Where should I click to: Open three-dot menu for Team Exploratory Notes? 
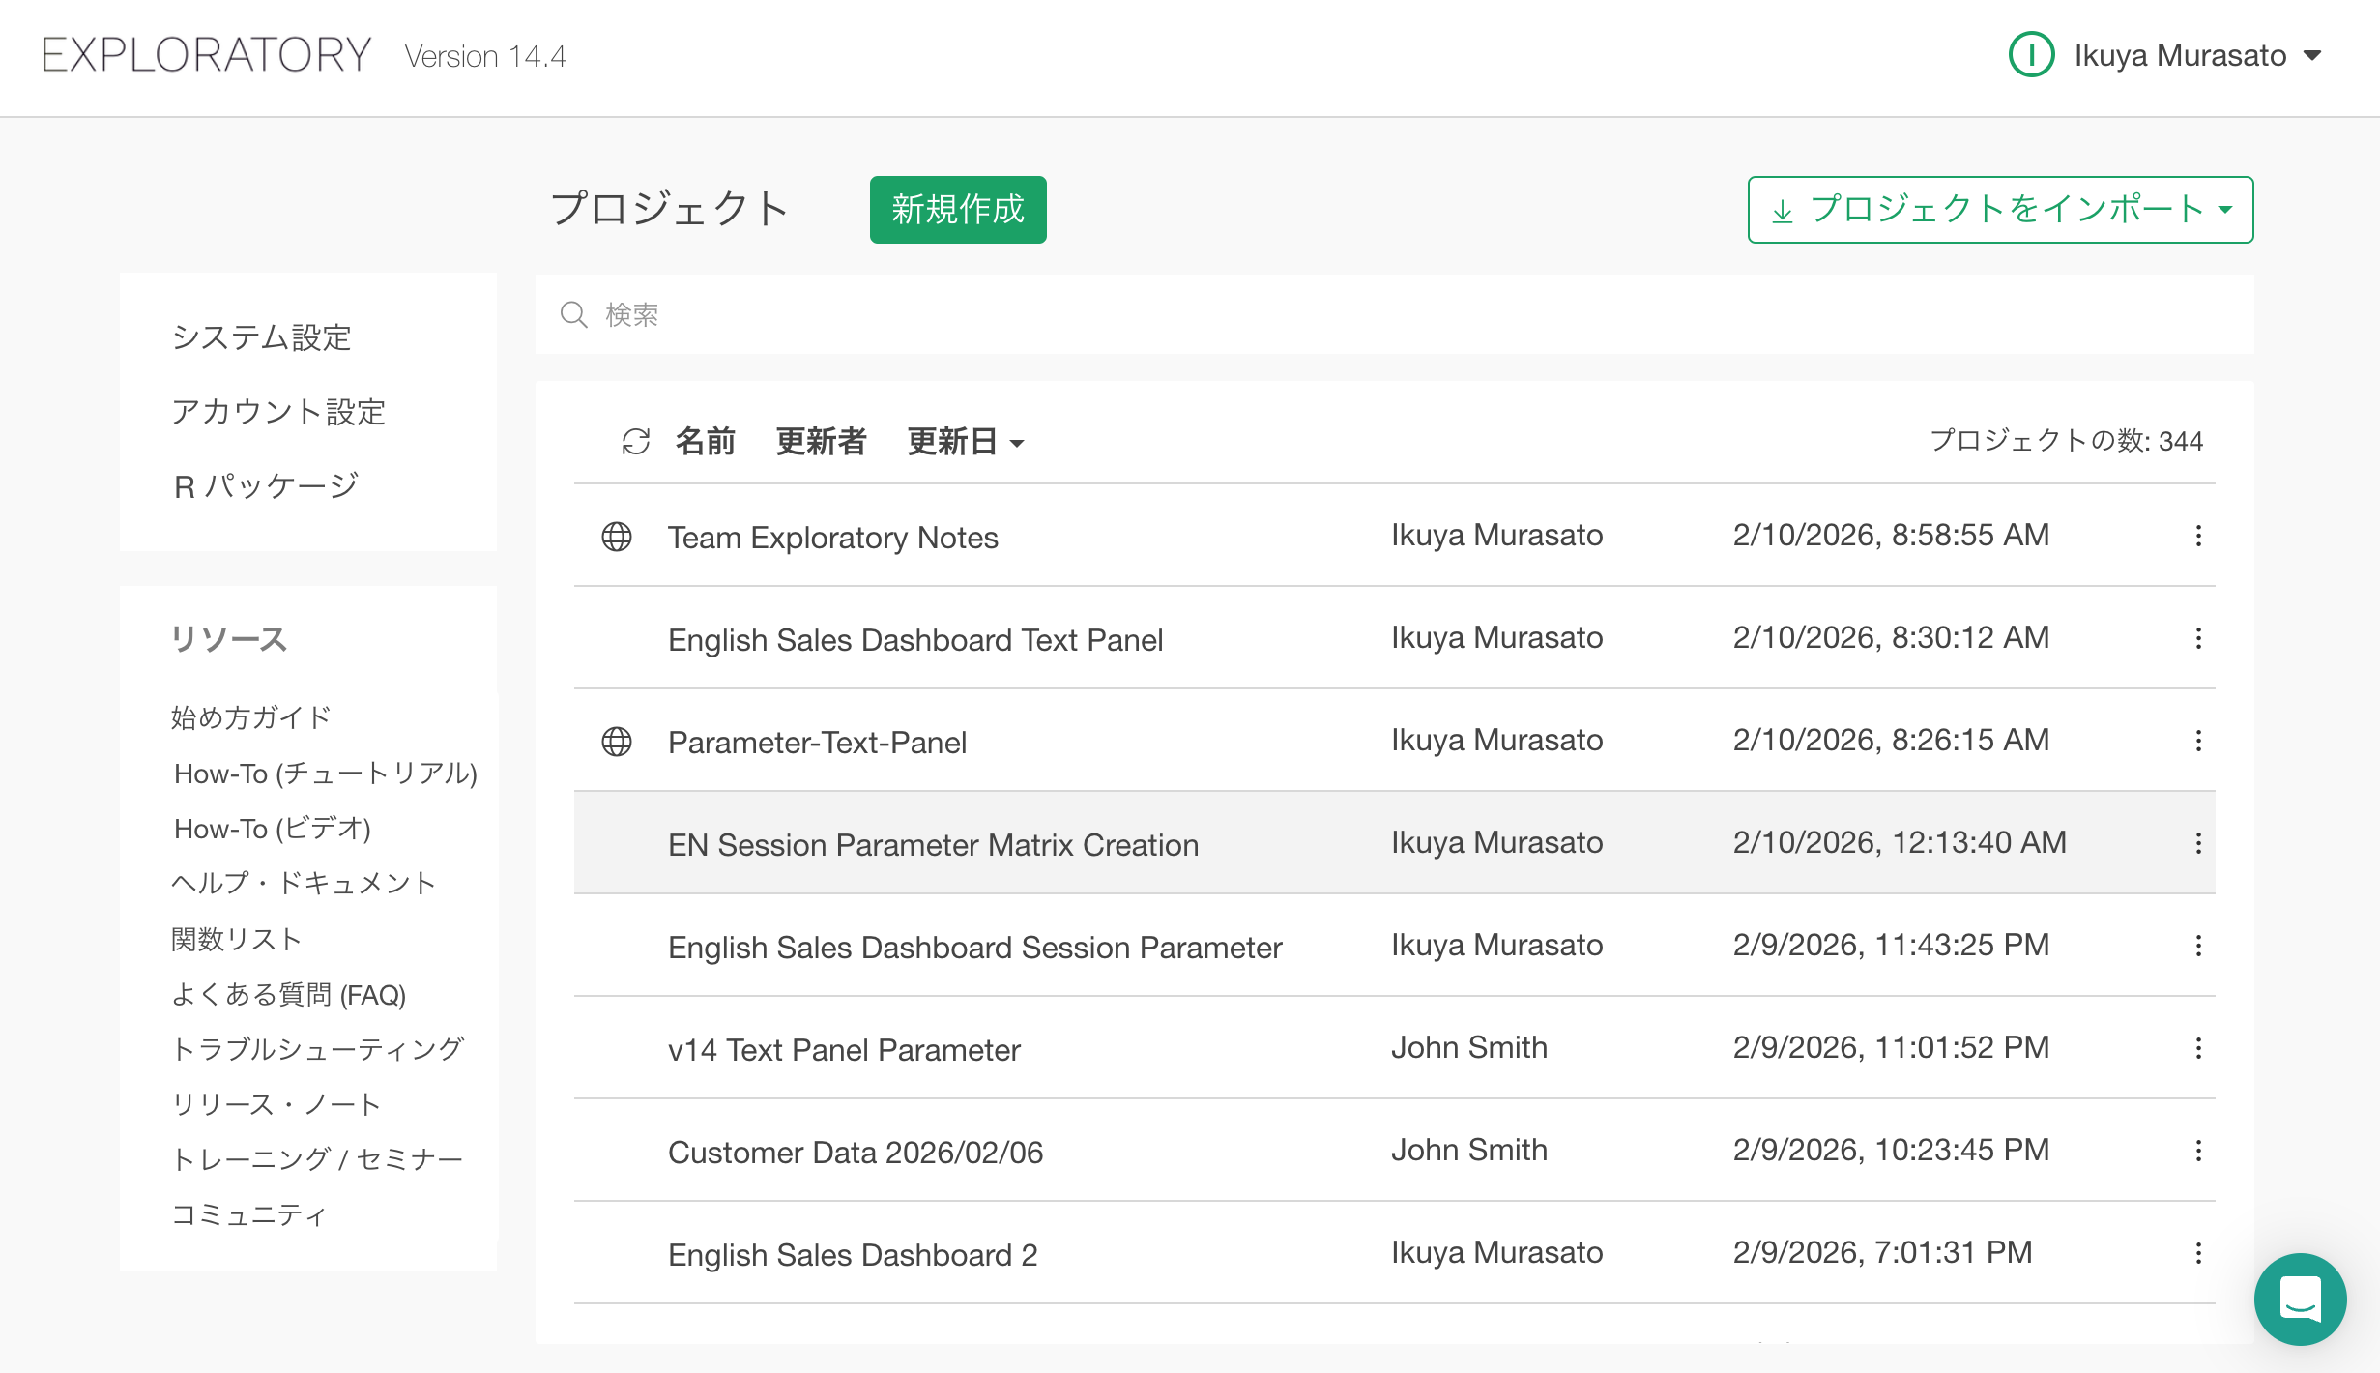pyautogui.click(x=2198, y=536)
